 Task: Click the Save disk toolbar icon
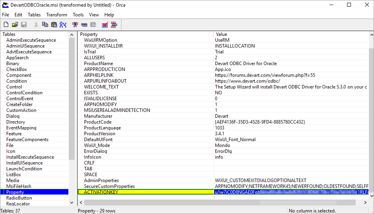tap(24, 25)
